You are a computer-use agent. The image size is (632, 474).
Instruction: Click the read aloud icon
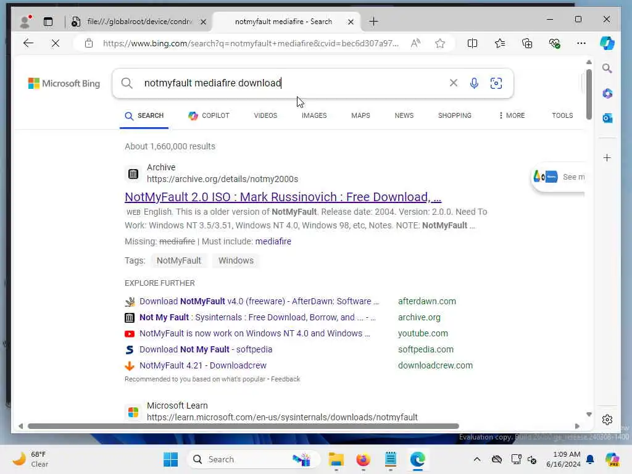coord(415,43)
